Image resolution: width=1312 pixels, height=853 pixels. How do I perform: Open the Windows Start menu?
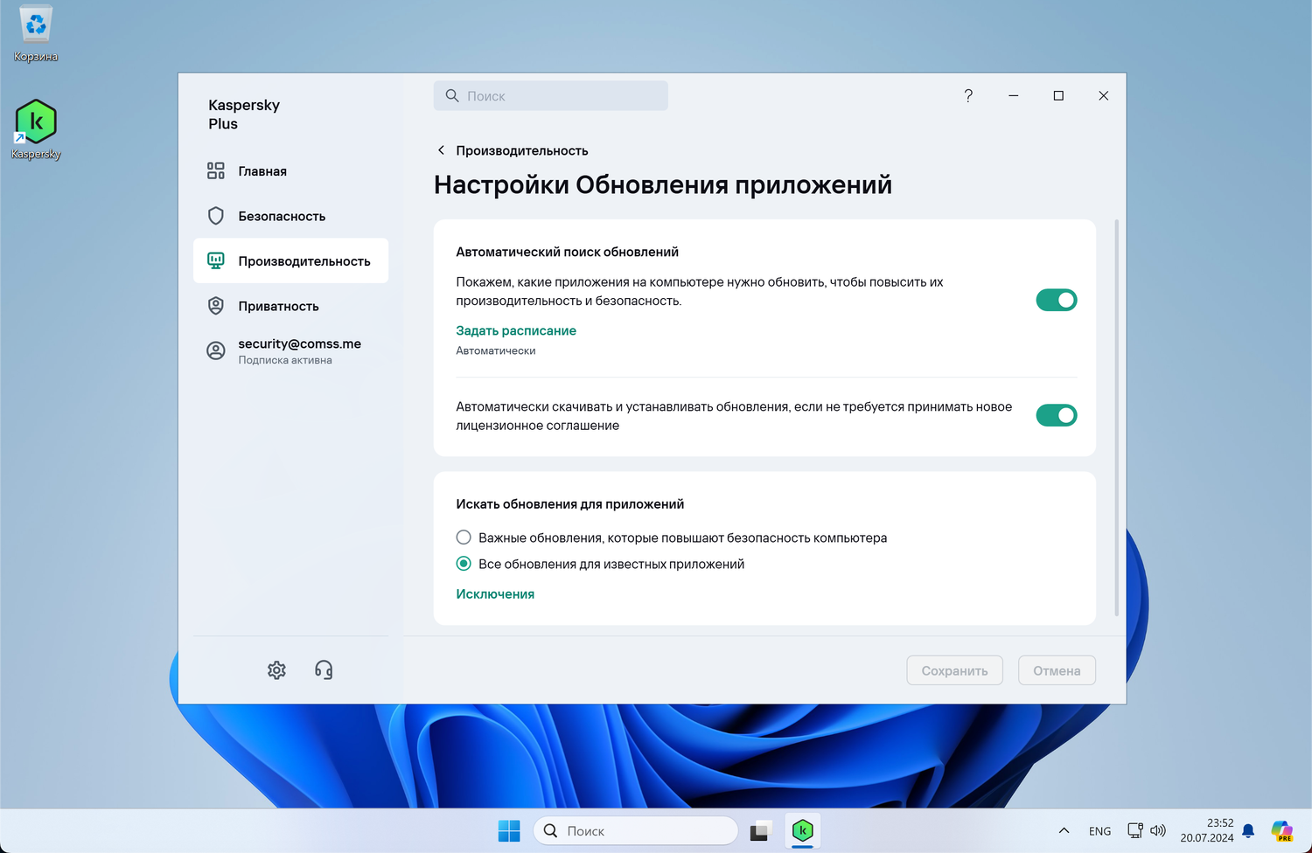(x=509, y=831)
